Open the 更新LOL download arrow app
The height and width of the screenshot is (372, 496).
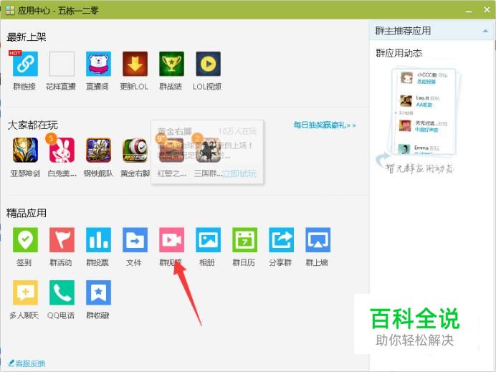tap(135, 64)
